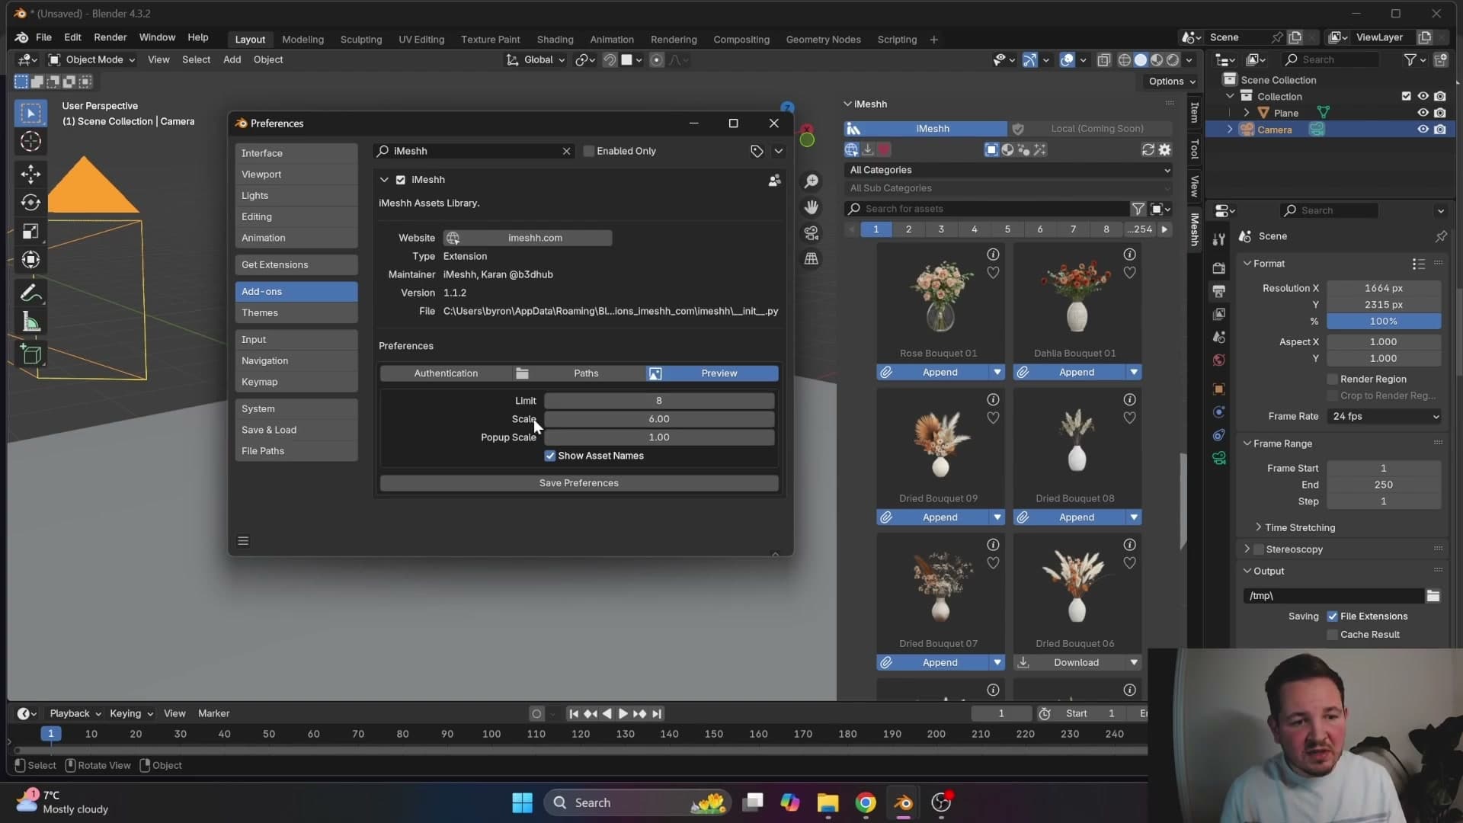Toggle the camera view icon
The image size is (1463, 823).
point(812,233)
